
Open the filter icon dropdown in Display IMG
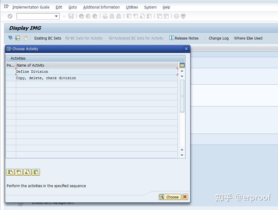click(10, 38)
